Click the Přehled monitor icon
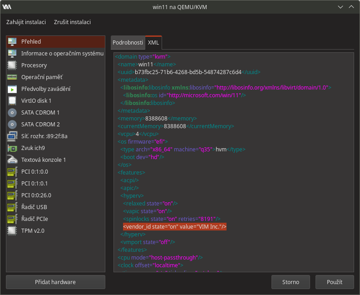360x295 pixels. (x=12, y=42)
